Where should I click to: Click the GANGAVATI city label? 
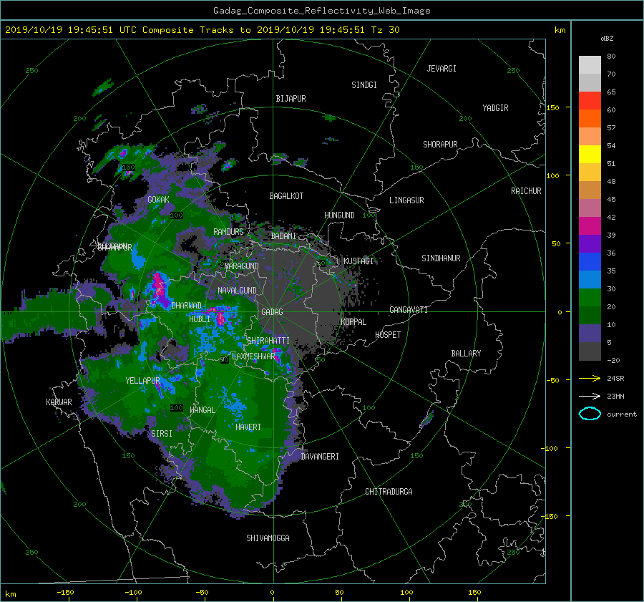tap(409, 310)
